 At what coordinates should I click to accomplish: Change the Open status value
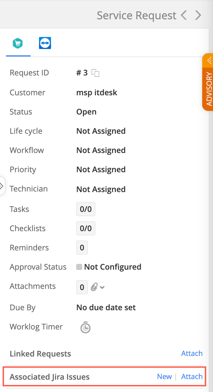pyautogui.click(x=86, y=112)
